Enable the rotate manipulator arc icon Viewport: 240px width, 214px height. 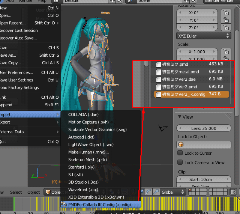(148, 192)
